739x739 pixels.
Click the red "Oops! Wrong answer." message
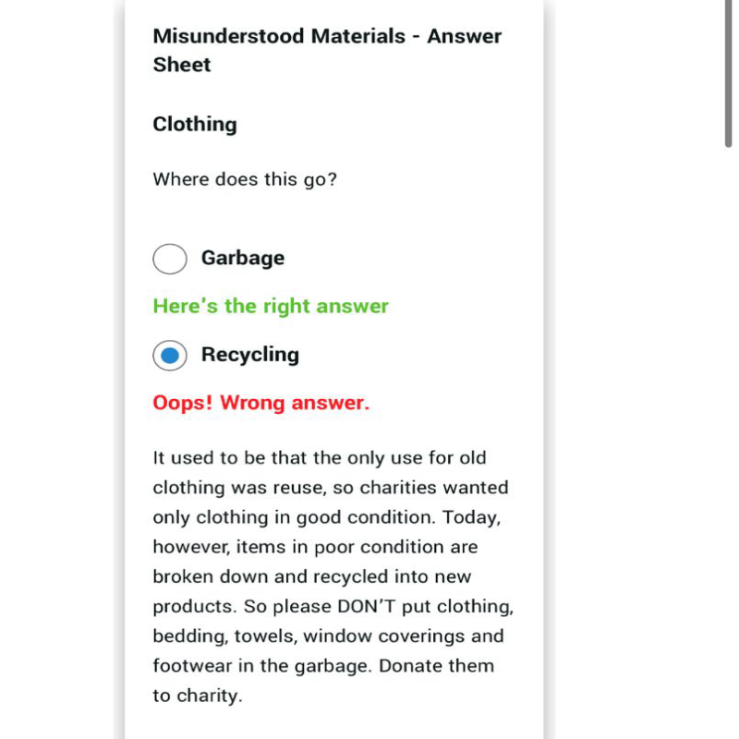click(261, 403)
